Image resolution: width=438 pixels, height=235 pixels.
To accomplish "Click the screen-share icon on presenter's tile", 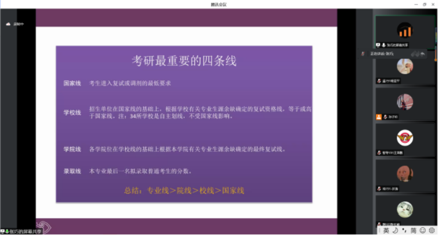I will point(378,45).
